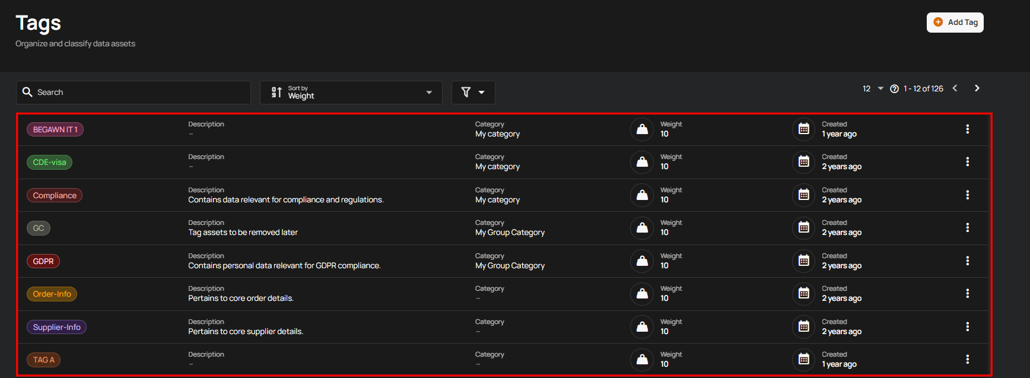Image resolution: width=1030 pixels, height=378 pixels.
Task: Focus the Search input field
Action: coord(133,93)
